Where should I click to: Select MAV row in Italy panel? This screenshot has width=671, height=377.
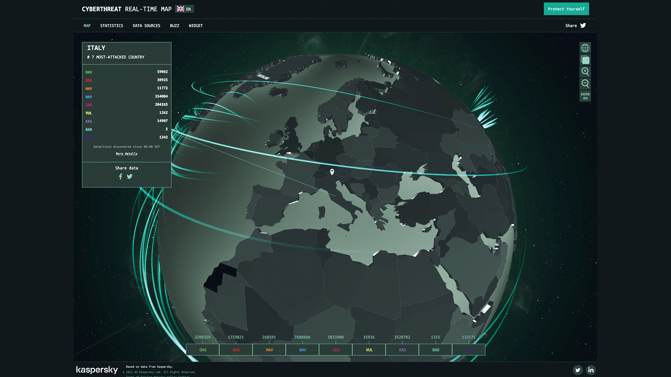pos(127,88)
